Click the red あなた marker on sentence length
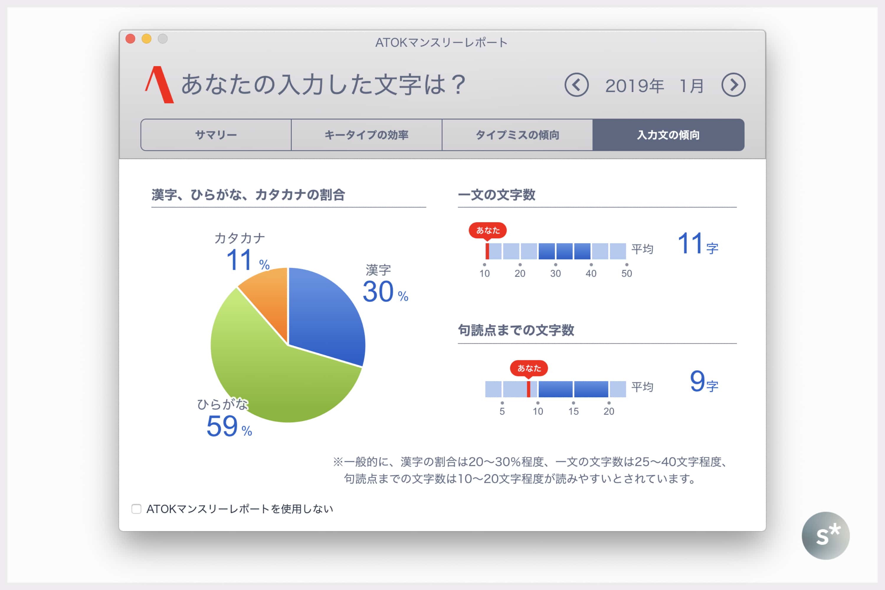885x590 pixels. (487, 230)
